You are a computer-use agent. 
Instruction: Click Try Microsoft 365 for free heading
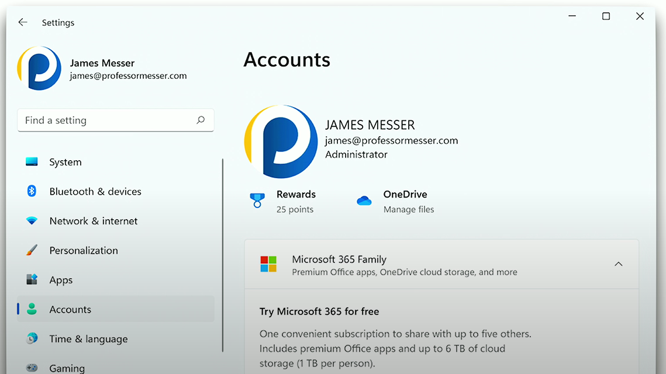[x=319, y=311]
